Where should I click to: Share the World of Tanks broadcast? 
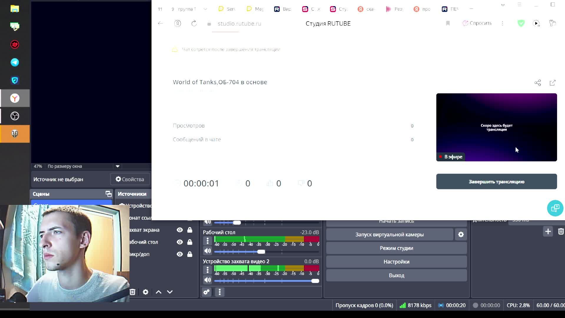coord(538,83)
